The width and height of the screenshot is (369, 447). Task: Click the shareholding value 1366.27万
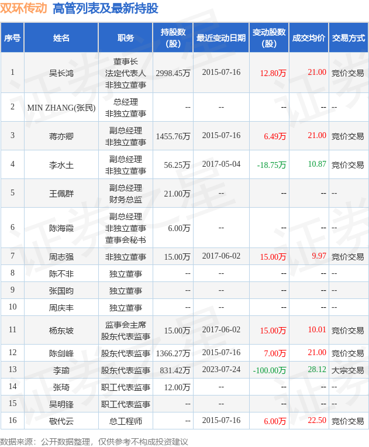tap(173, 353)
